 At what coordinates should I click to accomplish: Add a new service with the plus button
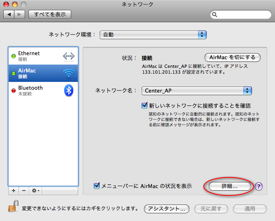pos(14,191)
